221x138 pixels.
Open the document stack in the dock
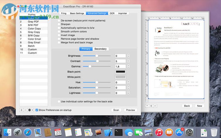pyautogui.click(x=204, y=132)
